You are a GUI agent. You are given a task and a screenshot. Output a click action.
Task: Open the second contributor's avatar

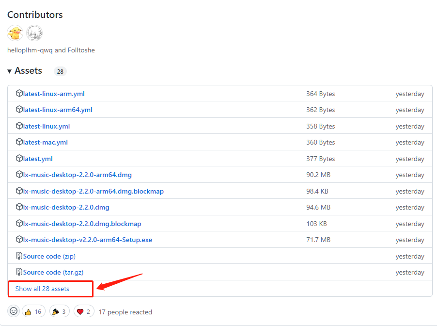pos(34,33)
